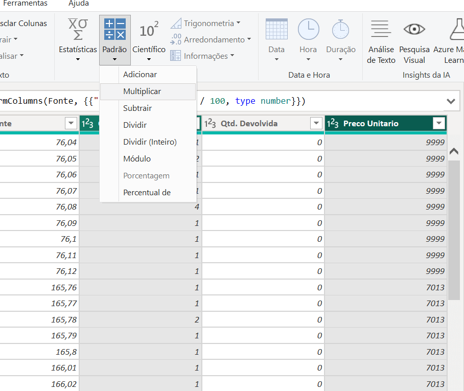This screenshot has width=464, height=391.
Task: Open the Arredondamento dropdown arrow
Action: pos(249,39)
